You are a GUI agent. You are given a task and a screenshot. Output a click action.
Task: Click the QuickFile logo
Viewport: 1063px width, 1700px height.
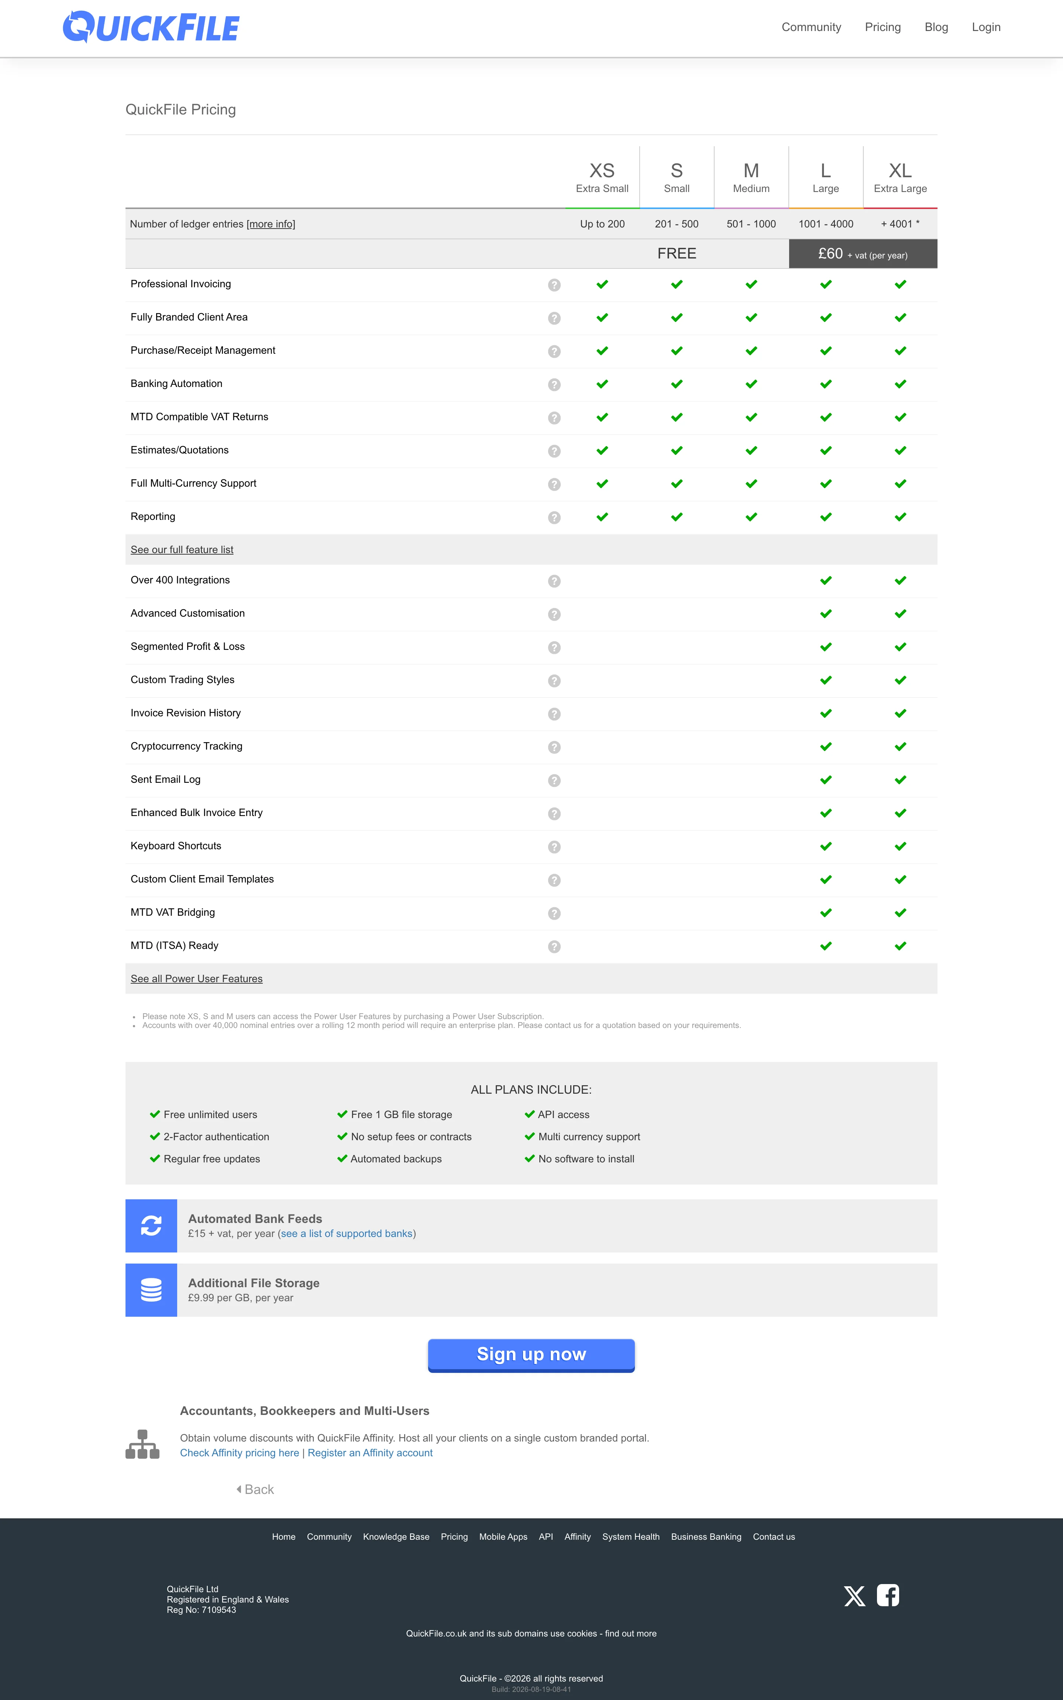pos(151,27)
